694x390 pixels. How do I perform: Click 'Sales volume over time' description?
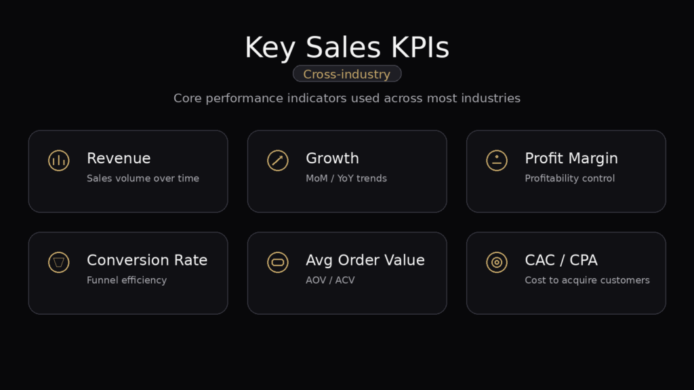tap(143, 179)
